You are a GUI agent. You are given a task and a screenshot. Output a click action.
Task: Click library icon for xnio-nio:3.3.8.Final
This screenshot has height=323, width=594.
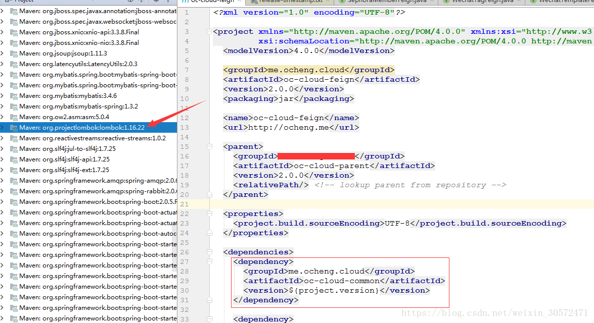point(14,43)
